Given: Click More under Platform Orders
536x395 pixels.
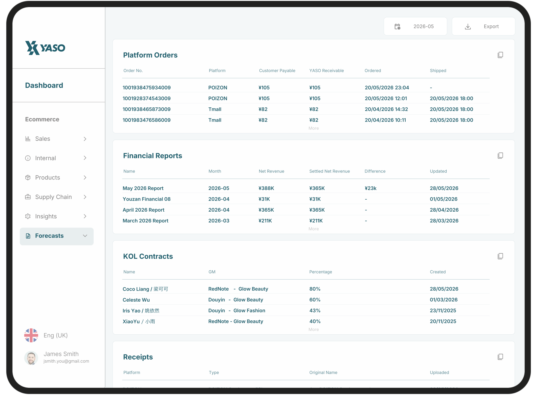Looking at the screenshot, I should [314, 128].
